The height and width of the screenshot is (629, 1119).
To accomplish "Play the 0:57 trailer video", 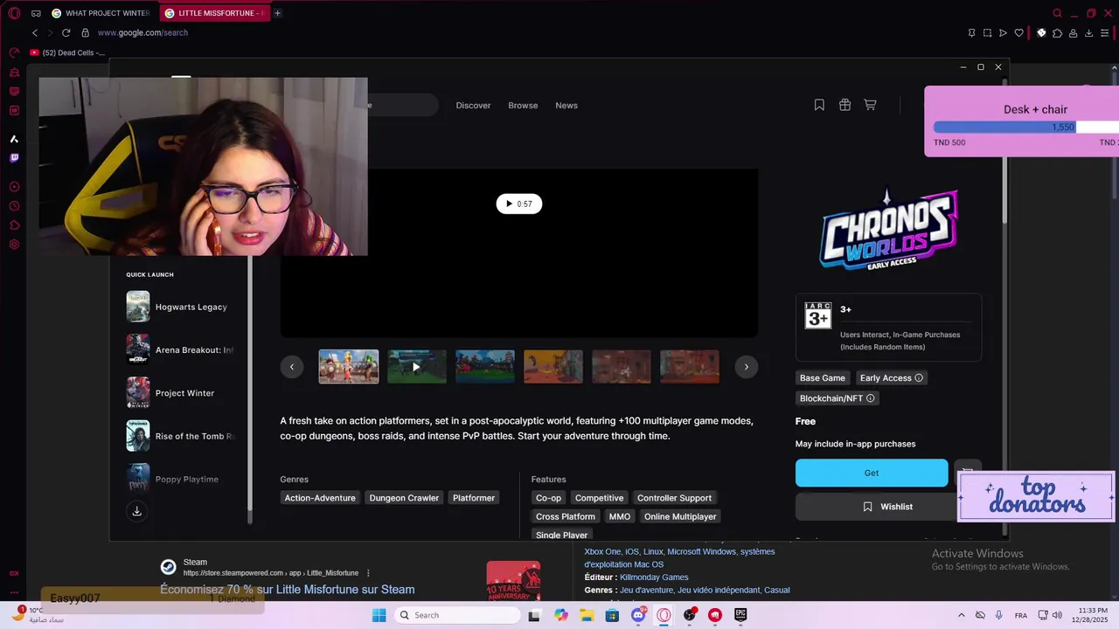I will 519,204.
